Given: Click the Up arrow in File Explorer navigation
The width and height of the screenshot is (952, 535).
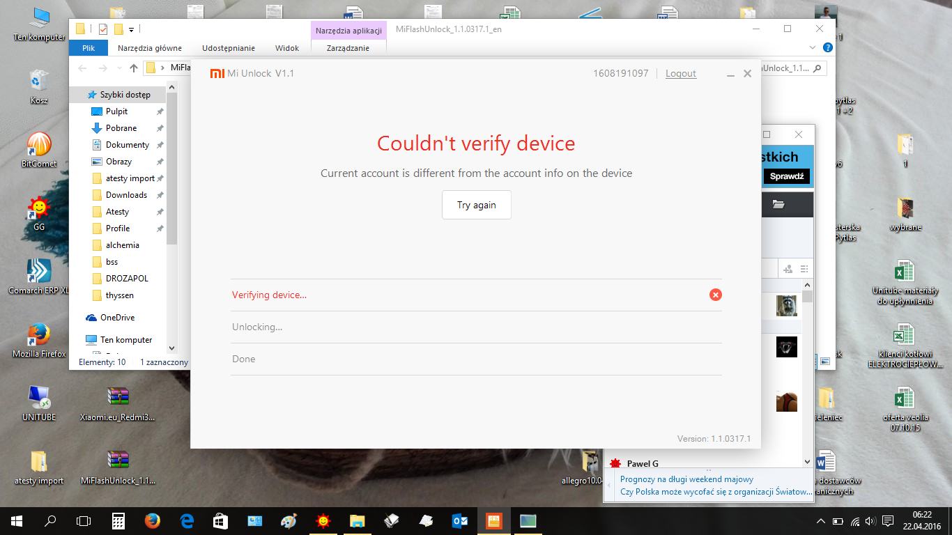Looking at the screenshot, I should pyautogui.click(x=134, y=68).
